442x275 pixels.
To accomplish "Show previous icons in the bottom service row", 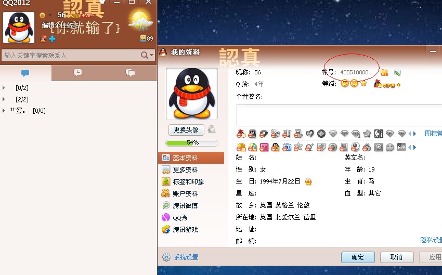I will click(x=410, y=147).
